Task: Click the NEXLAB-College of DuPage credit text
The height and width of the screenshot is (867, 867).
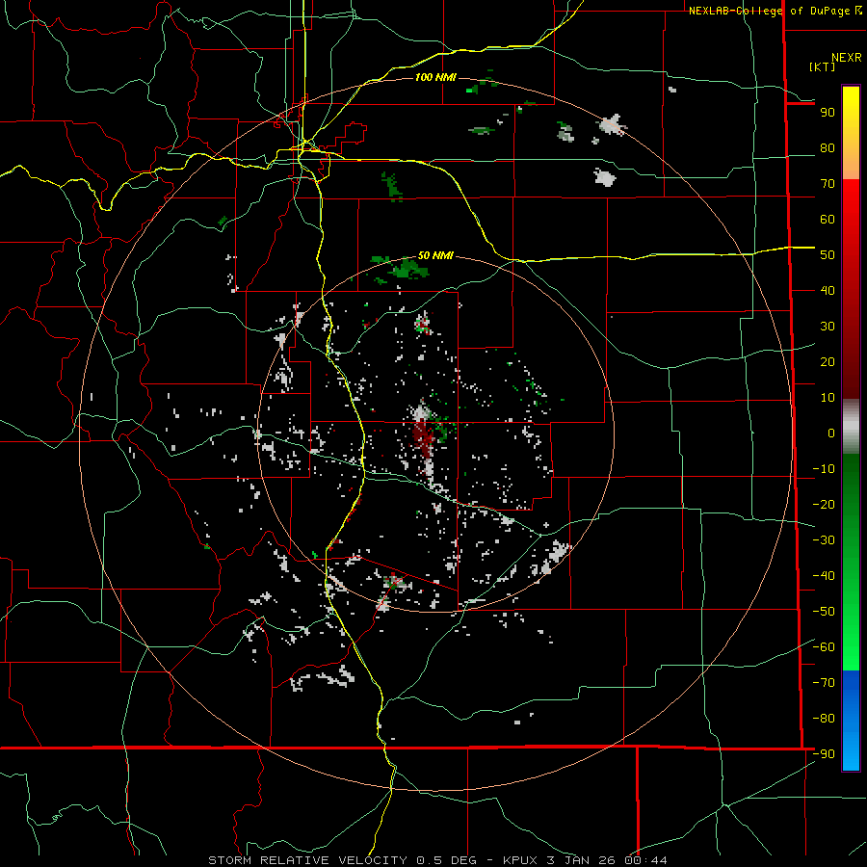Action: point(775,11)
